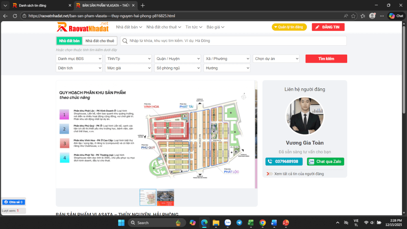Select the second listing image thumbnail

(x=166, y=197)
